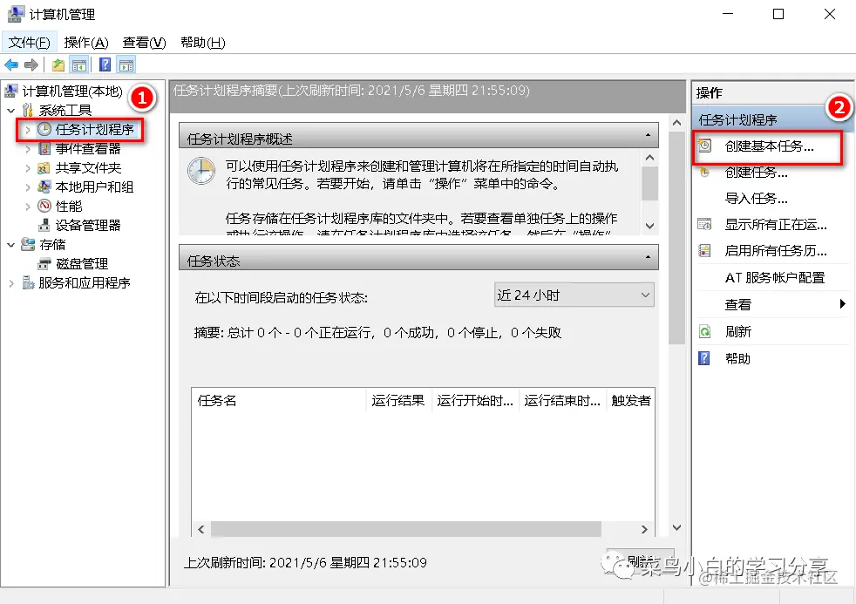Click 刷新 text in actions pane
This screenshot has height=604, width=856.
click(x=738, y=332)
